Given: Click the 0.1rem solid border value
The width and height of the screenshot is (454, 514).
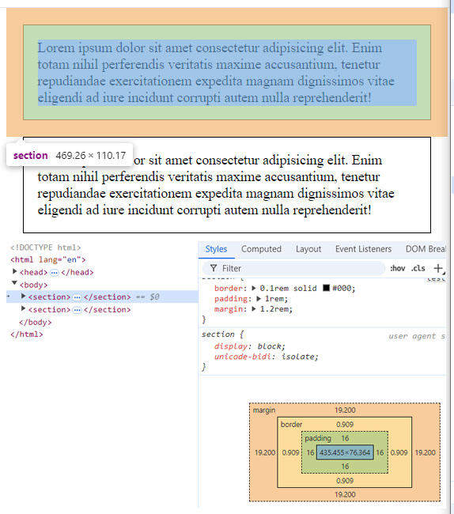Looking at the screenshot, I should pyautogui.click(x=289, y=288).
